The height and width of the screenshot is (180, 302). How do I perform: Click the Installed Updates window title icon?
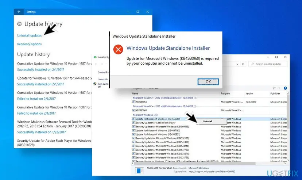pos(95,57)
